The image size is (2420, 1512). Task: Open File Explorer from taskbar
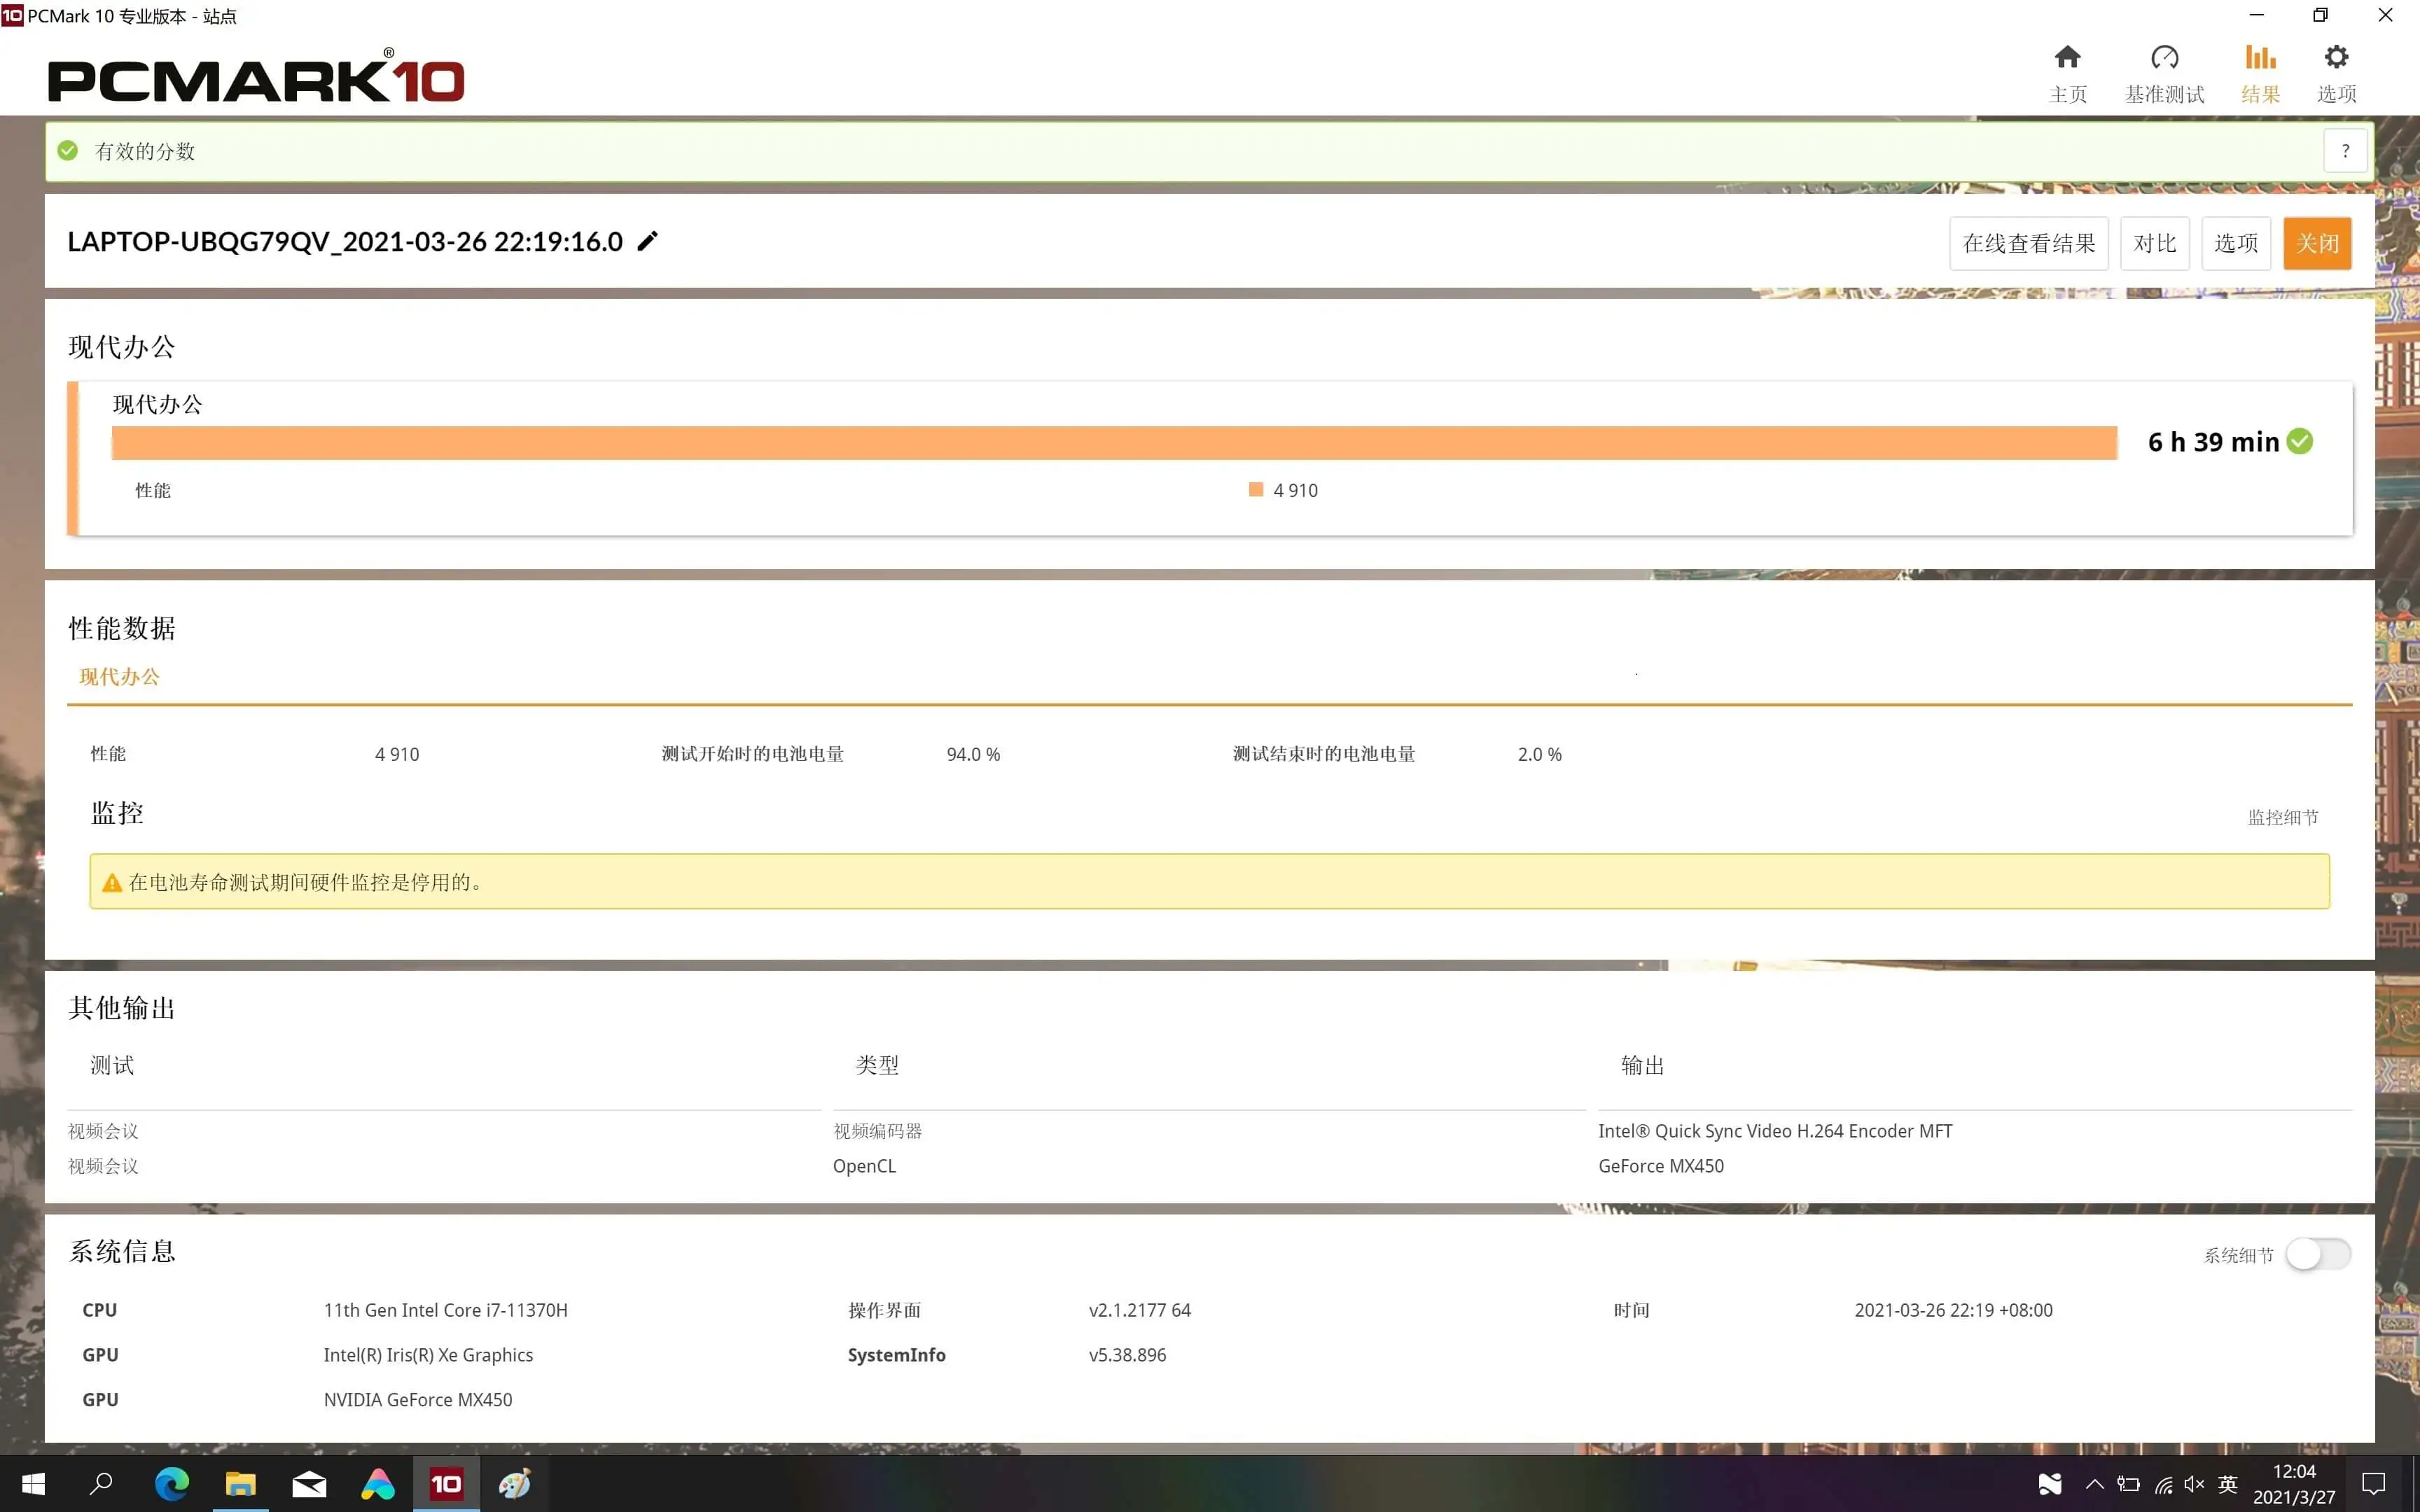pyautogui.click(x=240, y=1484)
